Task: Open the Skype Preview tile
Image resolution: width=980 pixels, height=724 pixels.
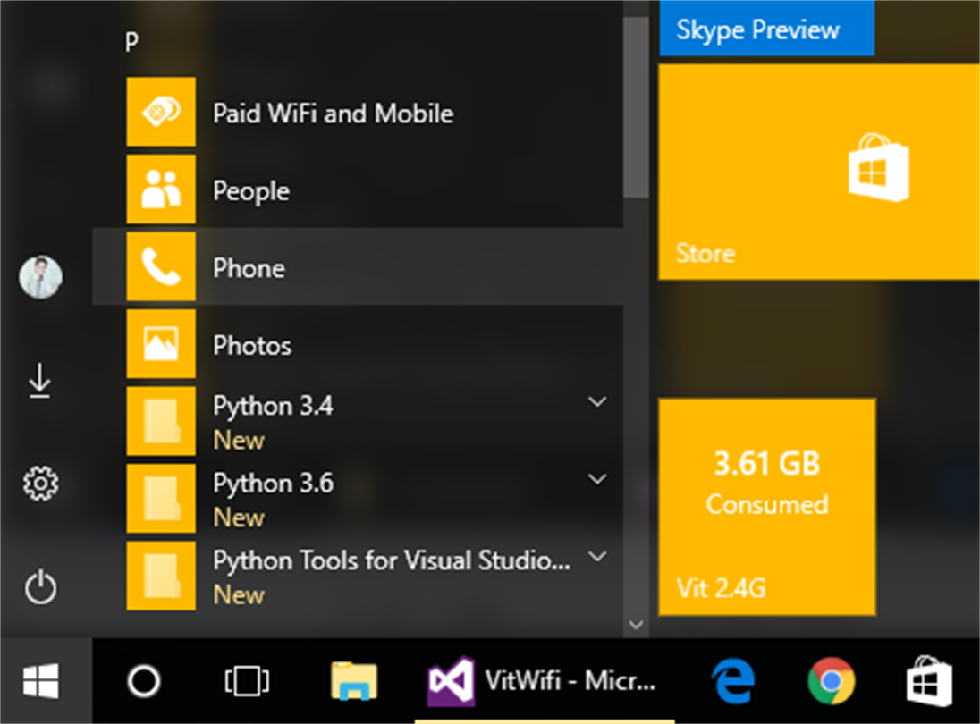Action: pos(767,28)
